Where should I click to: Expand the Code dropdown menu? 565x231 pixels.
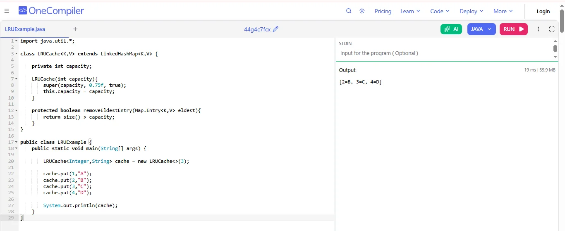point(440,11)
